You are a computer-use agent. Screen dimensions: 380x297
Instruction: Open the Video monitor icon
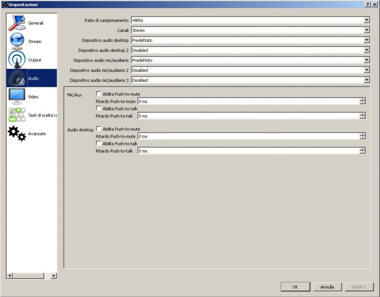click(x=17, y=96)
